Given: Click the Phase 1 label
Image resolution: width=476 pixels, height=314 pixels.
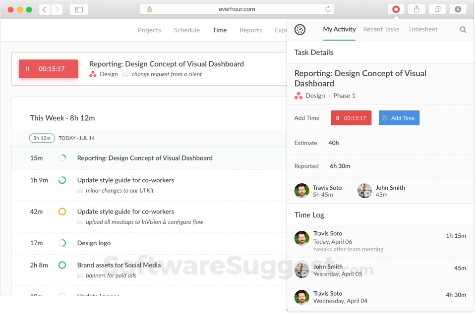Looking at the screenshot, I should point(344,96).
